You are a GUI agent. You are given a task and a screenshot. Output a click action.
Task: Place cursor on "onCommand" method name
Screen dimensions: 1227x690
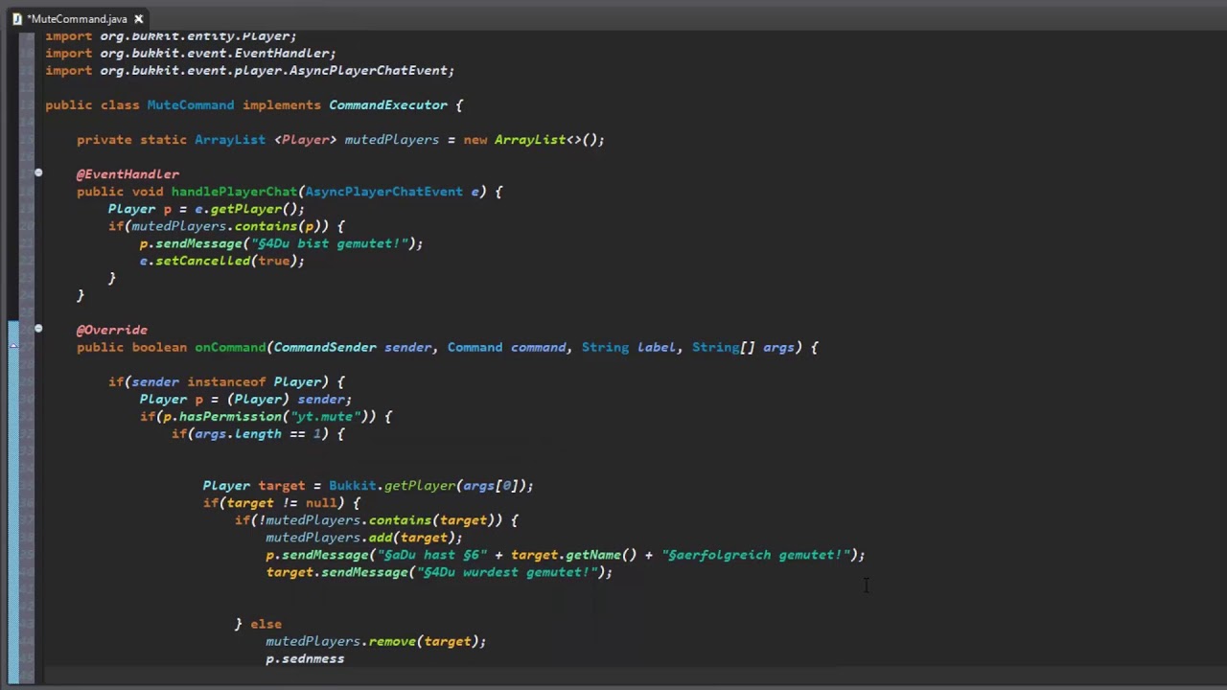tap(230, 347)
